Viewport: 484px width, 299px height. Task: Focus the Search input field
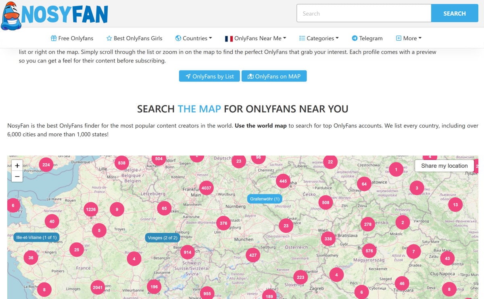pos(364,13)
